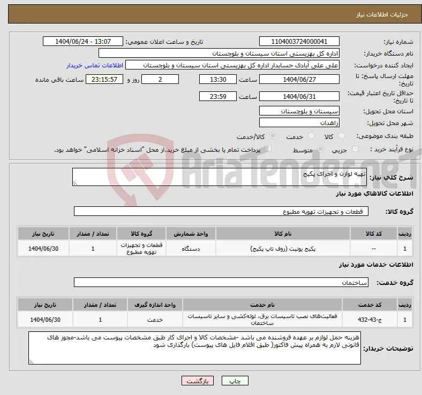Click the واحد اندازه گیری column header
Viewport: 422px width, 395px height.
point(155,305)
